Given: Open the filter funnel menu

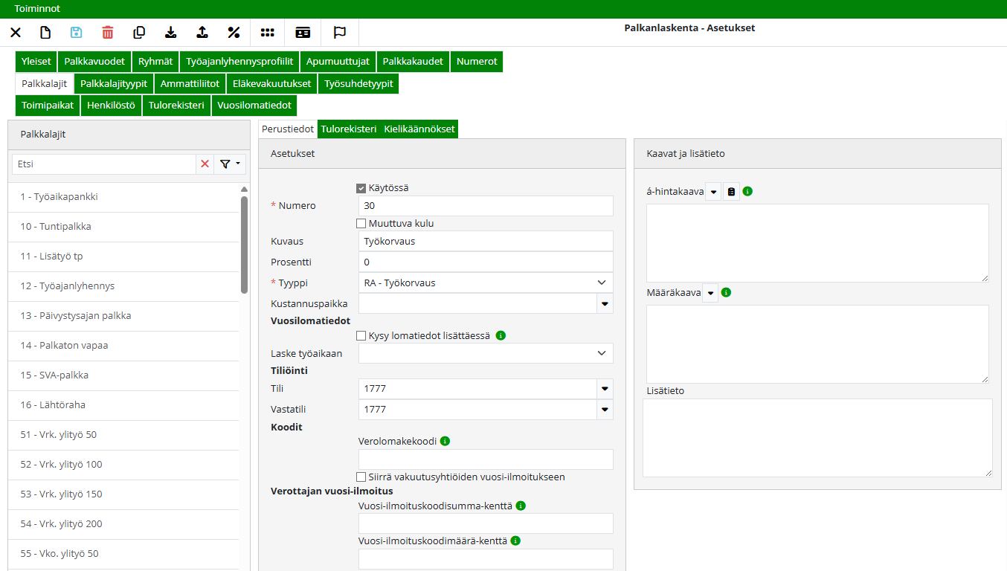Looking at the screenshot, I should coord(230,164).
